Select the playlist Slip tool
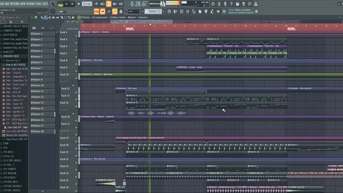 (x=57, y=18)
